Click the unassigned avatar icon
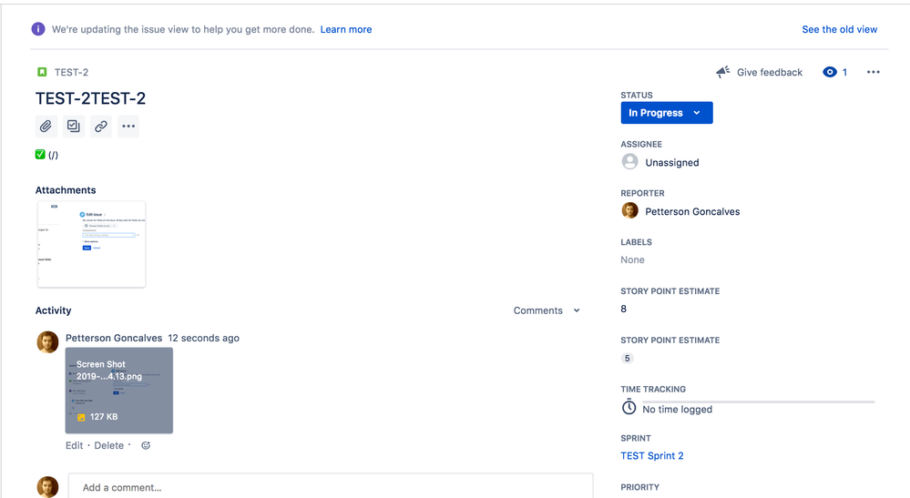Viewport: 910px width, 498px height. pyautogui.click(x=629, y=162)
